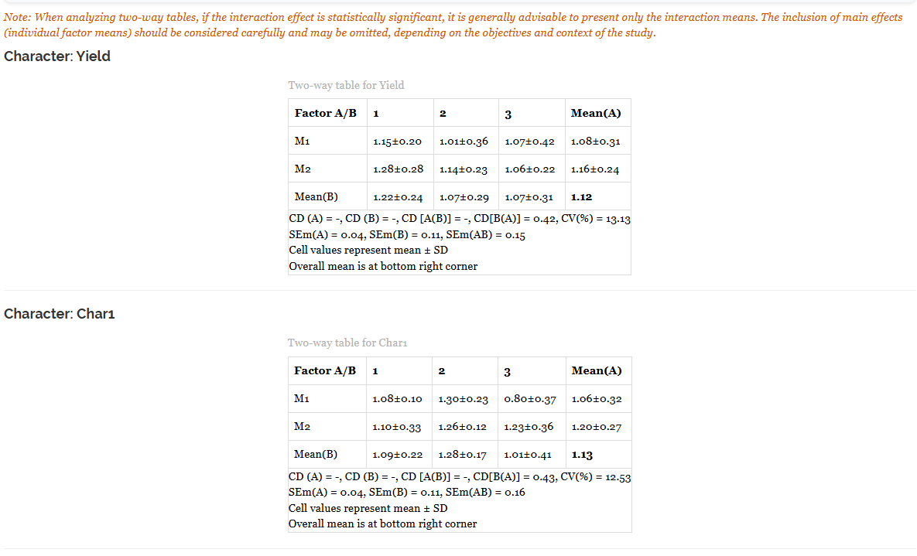Click Factor A/B header in Char1 table
The height and width of the screenshot is (556, 917).
(325, 370)
